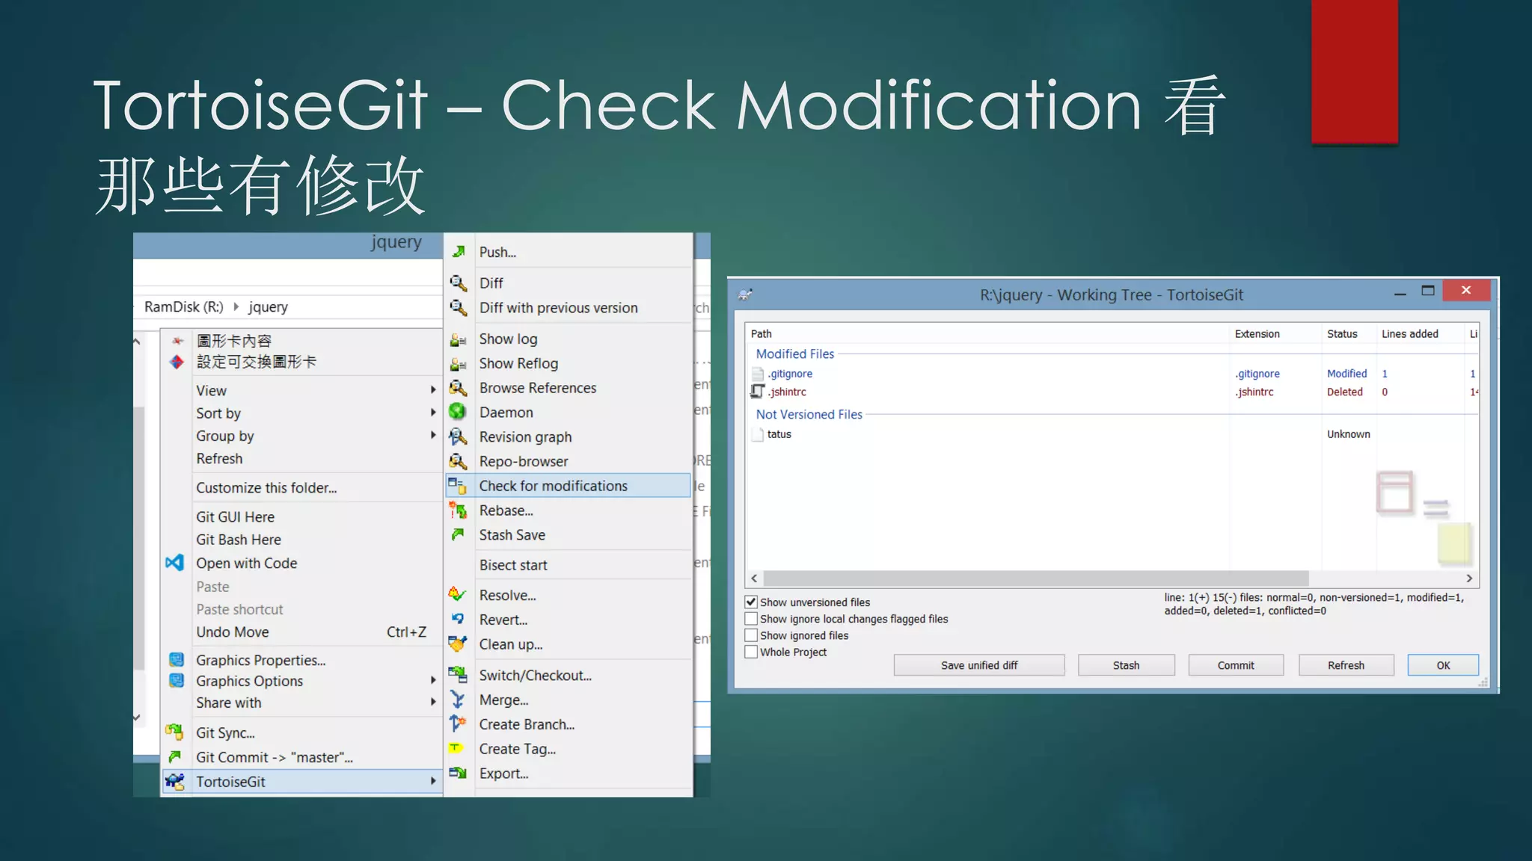Check the Whole Project checkbox
The image size is (1532, 861).
coord(751,652)
